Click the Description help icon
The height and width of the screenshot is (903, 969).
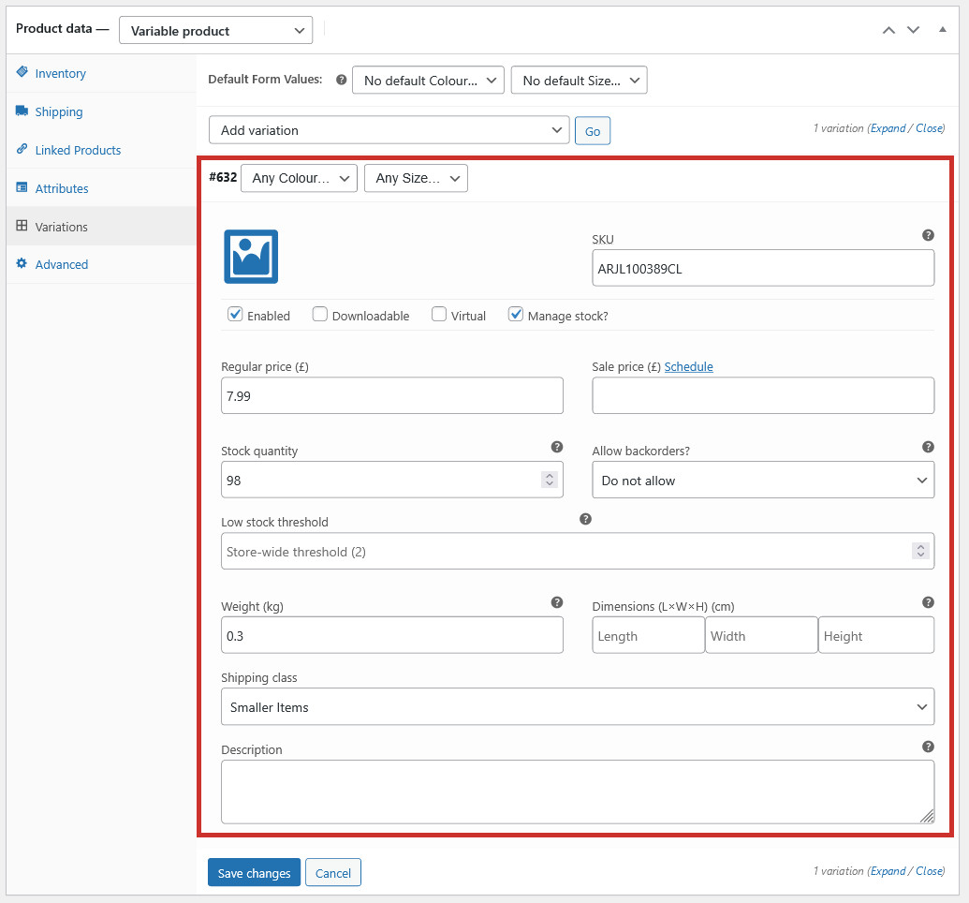point(928,747)
